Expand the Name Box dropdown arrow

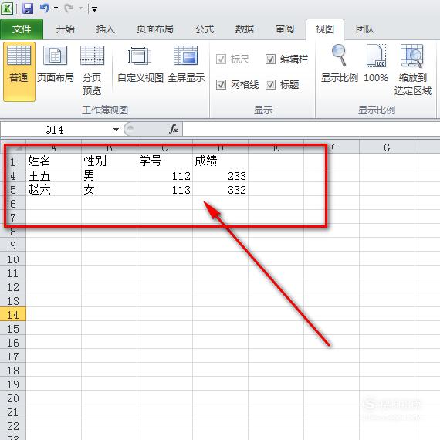(x=116, y=130)
